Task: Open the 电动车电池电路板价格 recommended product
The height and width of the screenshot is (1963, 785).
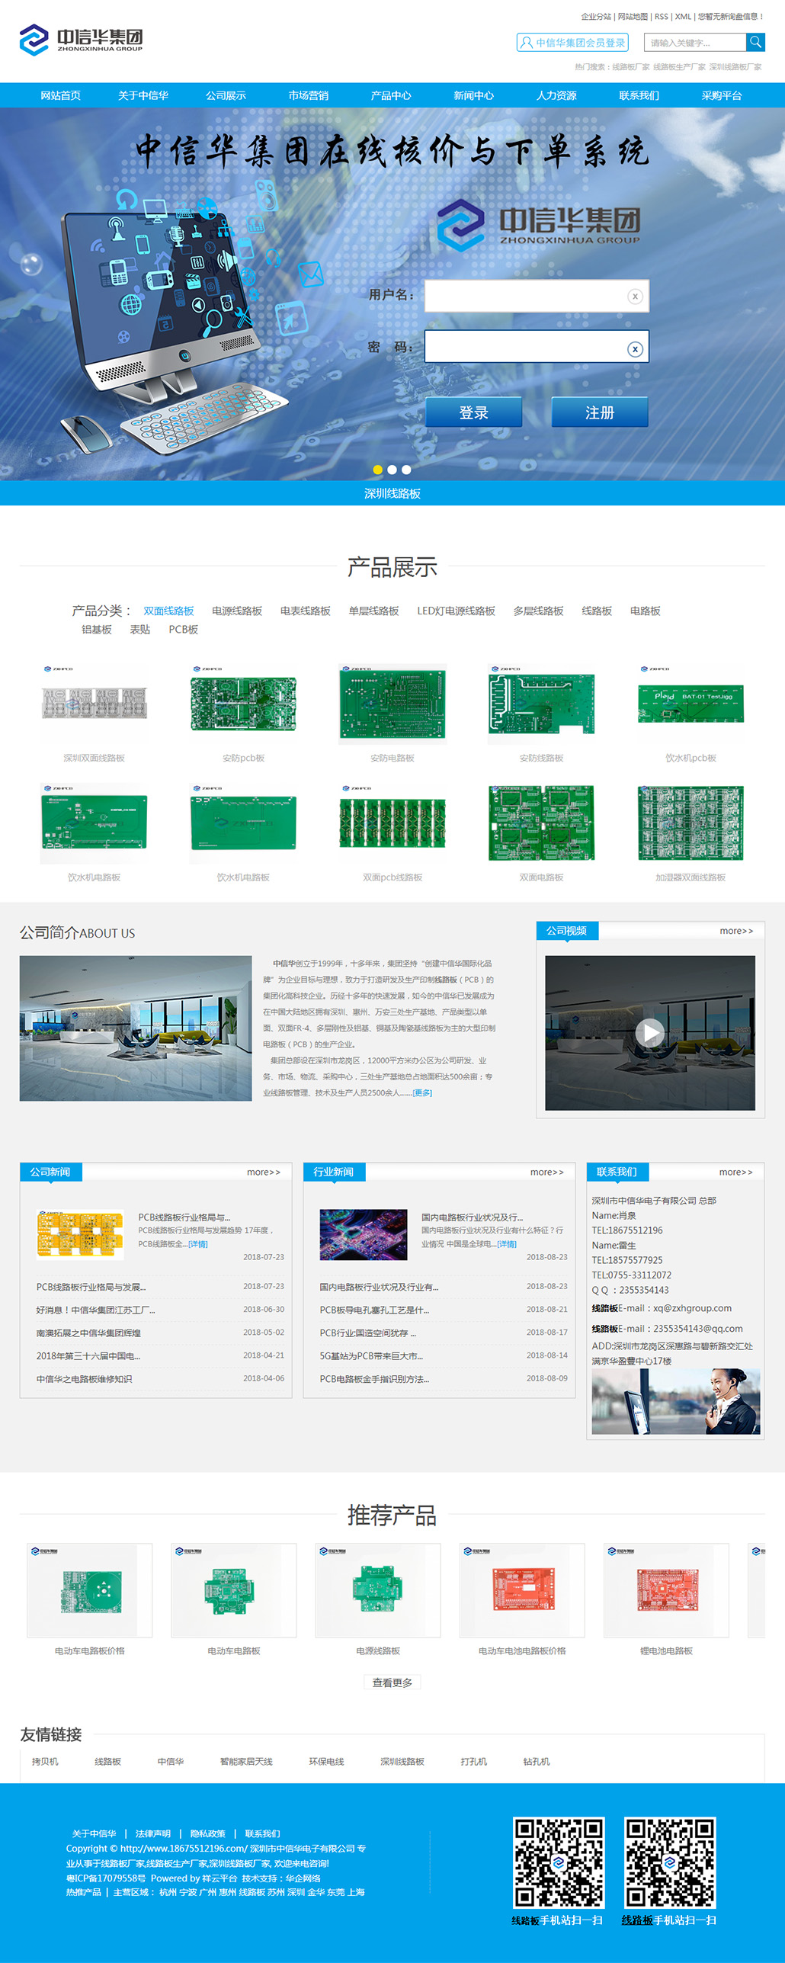Action: pyautogui.click(x=522, y=1591)
